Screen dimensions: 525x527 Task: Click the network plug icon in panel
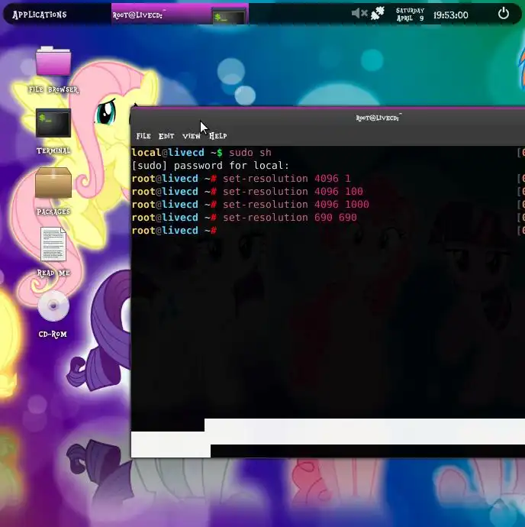click(378, 14)
